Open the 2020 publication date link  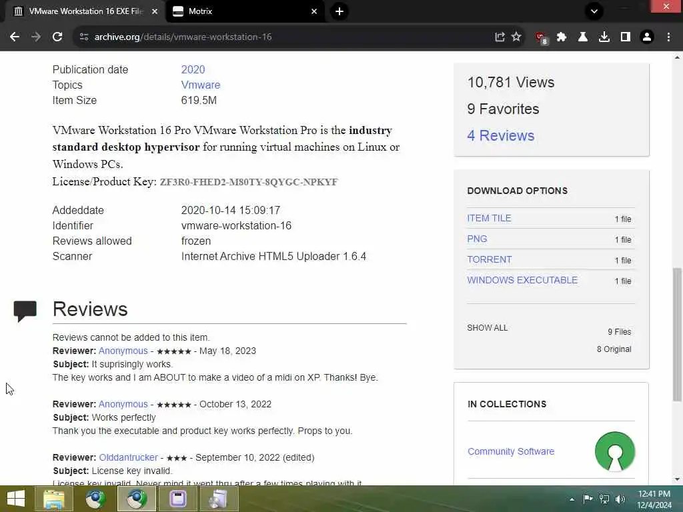pos(193,69)
